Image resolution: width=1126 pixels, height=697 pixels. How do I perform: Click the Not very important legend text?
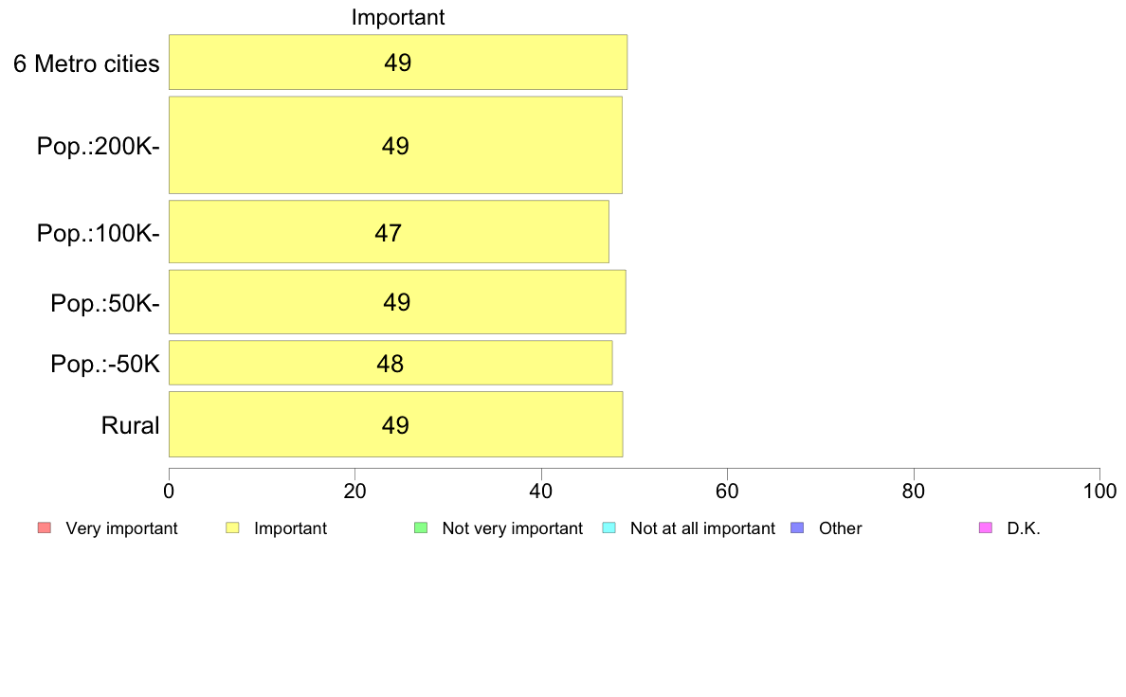click(x=512, y=528)
